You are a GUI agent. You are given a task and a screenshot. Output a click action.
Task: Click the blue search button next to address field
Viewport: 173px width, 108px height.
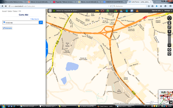41,22
